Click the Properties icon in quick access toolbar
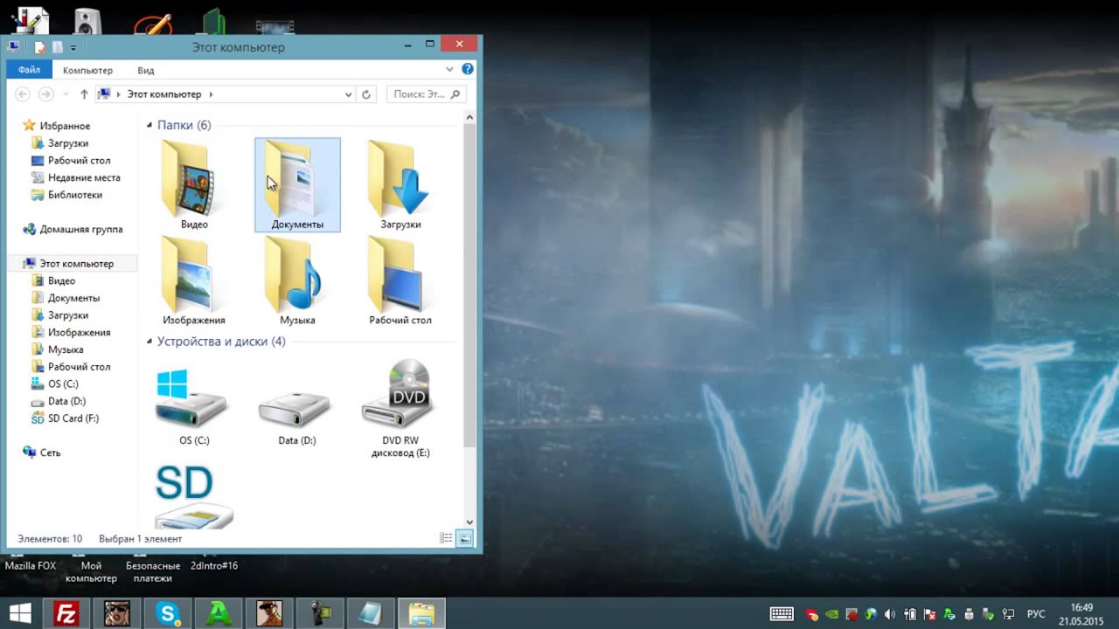The image size is (1119, 629). click(x=39, y=47)
